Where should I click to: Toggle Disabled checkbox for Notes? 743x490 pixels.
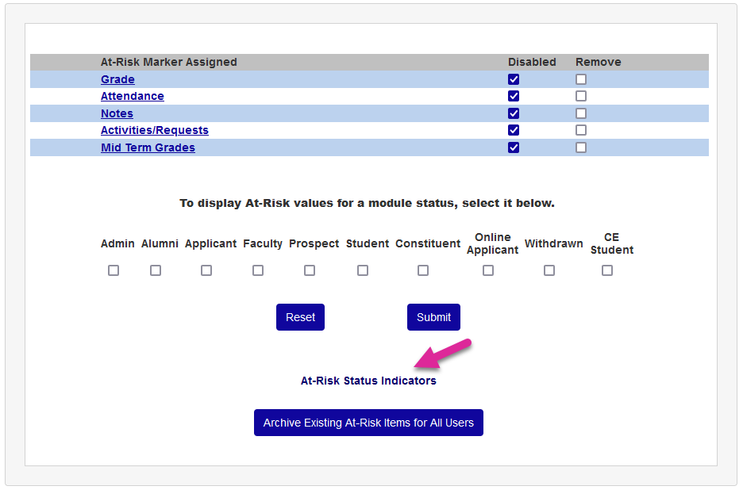[514, 113]
